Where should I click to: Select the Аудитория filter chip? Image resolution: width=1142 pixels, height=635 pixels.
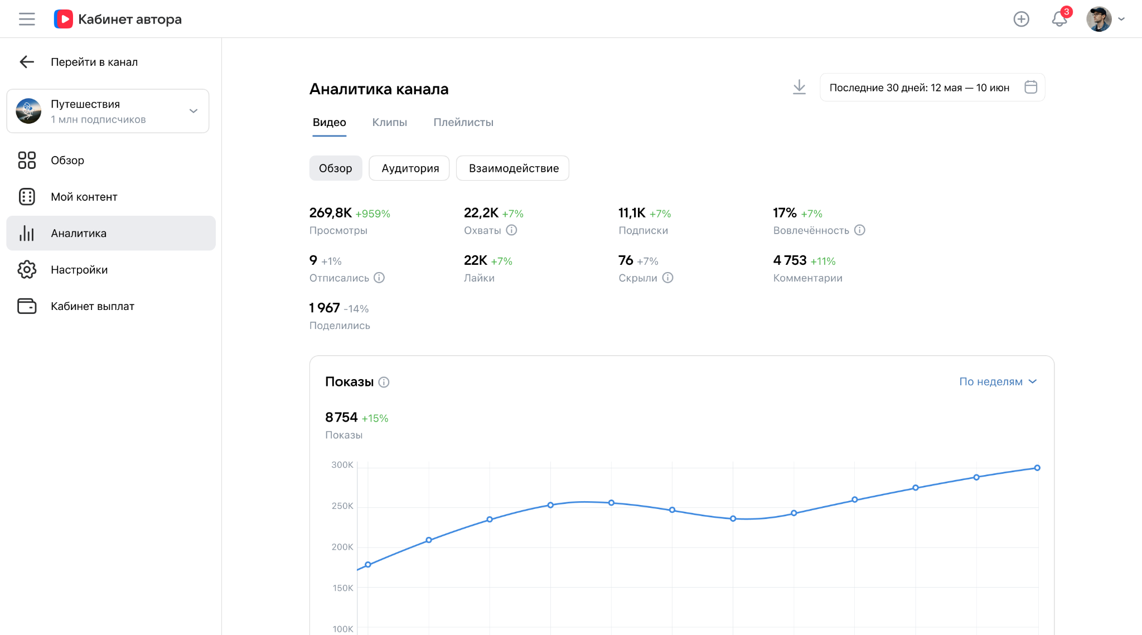click(x=410, y=168)
